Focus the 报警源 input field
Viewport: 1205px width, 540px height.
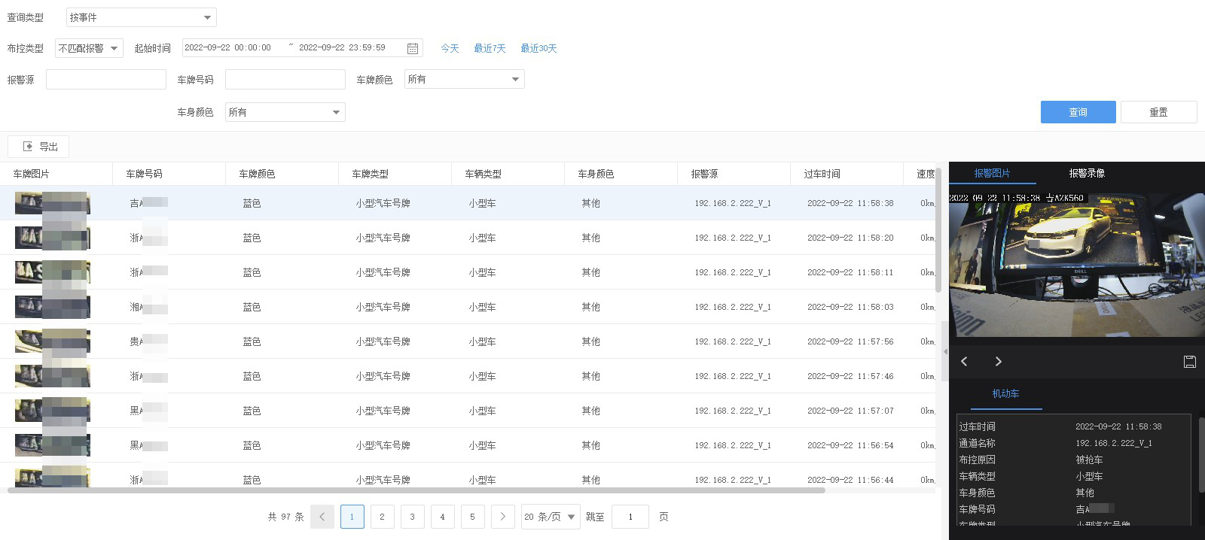[x=106, y=79]
